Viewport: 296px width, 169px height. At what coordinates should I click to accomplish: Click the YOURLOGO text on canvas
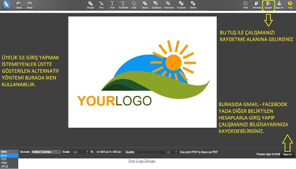click(114, 101)
